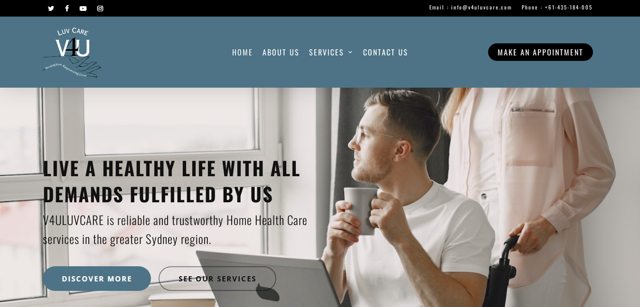Open the YouTube social icon
The image size is (640, 307).
point(83,9)
